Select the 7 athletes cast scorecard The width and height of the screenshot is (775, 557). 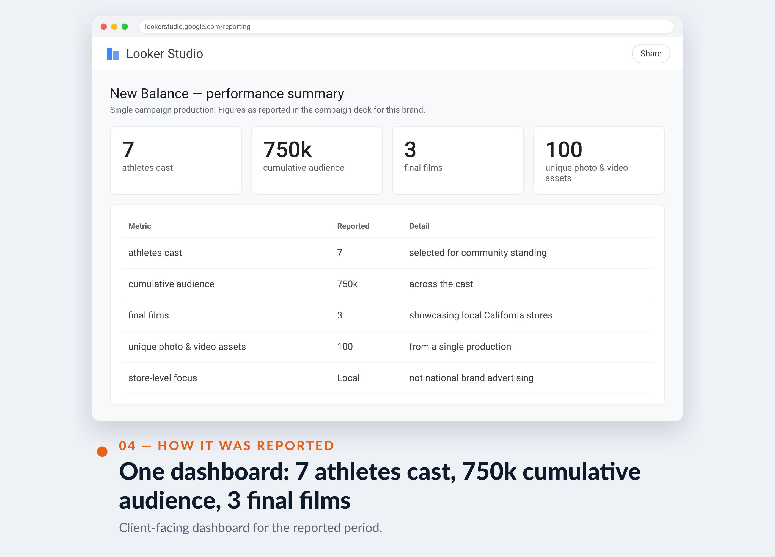point(176,160)
